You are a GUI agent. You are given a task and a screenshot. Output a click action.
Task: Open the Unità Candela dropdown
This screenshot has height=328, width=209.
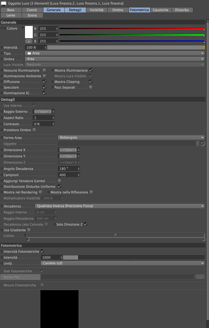click(x=122, y=263)
